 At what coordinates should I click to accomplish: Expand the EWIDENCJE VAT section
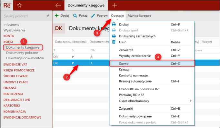[15, 64]
